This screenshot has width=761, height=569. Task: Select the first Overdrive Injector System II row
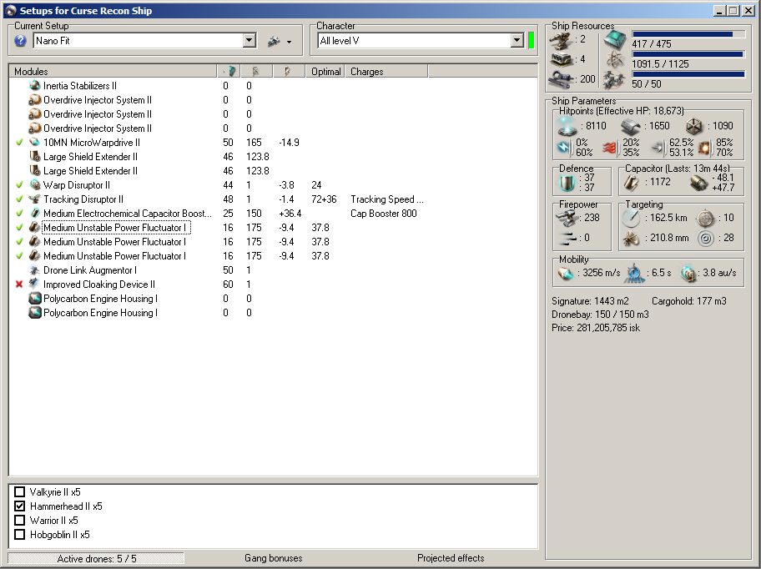273,100
